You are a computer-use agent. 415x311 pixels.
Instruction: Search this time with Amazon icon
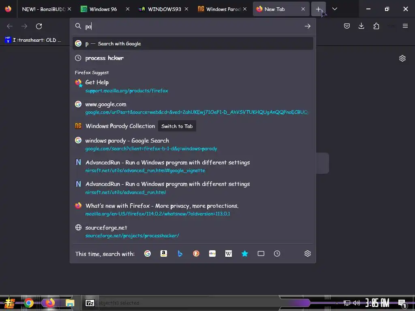[164, 253]
